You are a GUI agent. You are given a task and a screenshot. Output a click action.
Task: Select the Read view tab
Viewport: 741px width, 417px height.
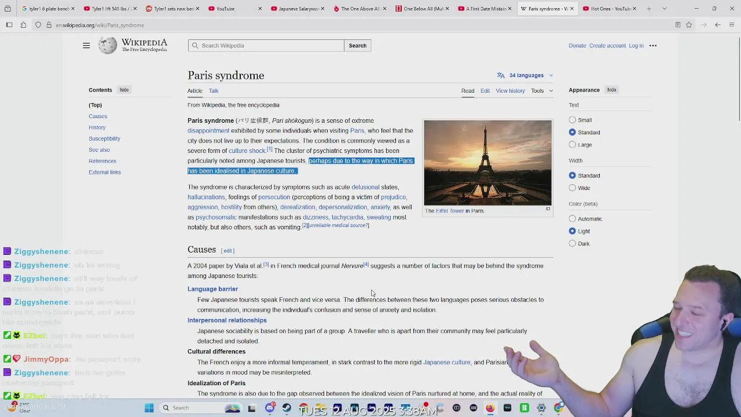coord(468,91)
